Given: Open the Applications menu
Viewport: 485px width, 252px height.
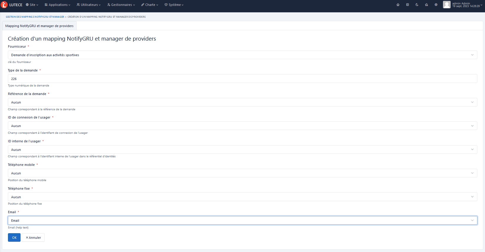Looking at the screenshot, I should pyautogui.click(x=58, y=5).
